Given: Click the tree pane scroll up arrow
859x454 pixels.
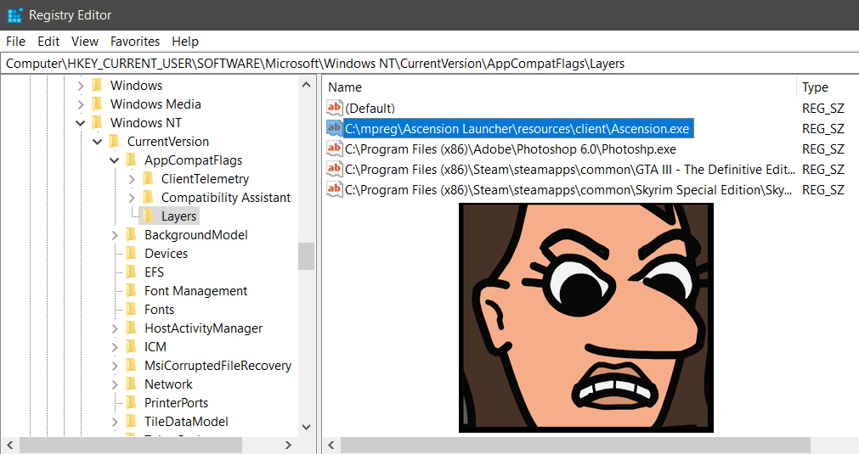Looking at the screenshot, I should point(306,85).
